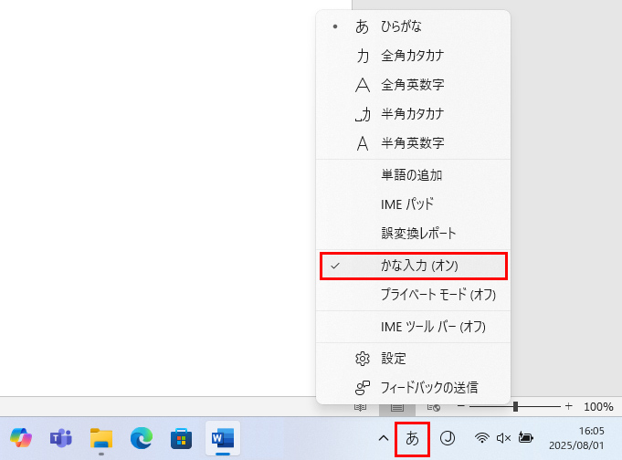Show hidden tray icons chevron
Viewport: 622px width, 460px height.
point(384,438)
